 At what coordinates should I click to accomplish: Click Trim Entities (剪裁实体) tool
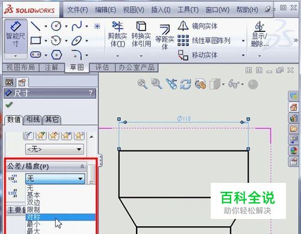[x=117, y=35]
